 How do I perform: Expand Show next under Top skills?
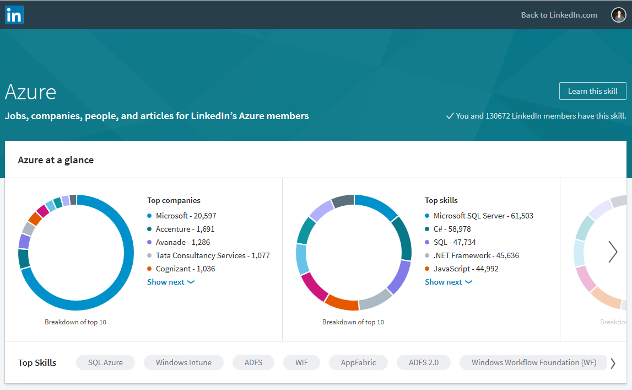(449, 282)
